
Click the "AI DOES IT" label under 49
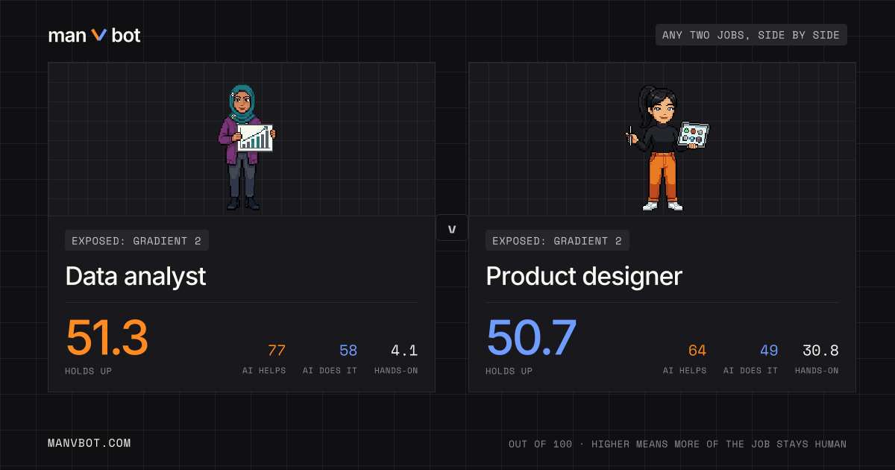click(x=751, y=371)
